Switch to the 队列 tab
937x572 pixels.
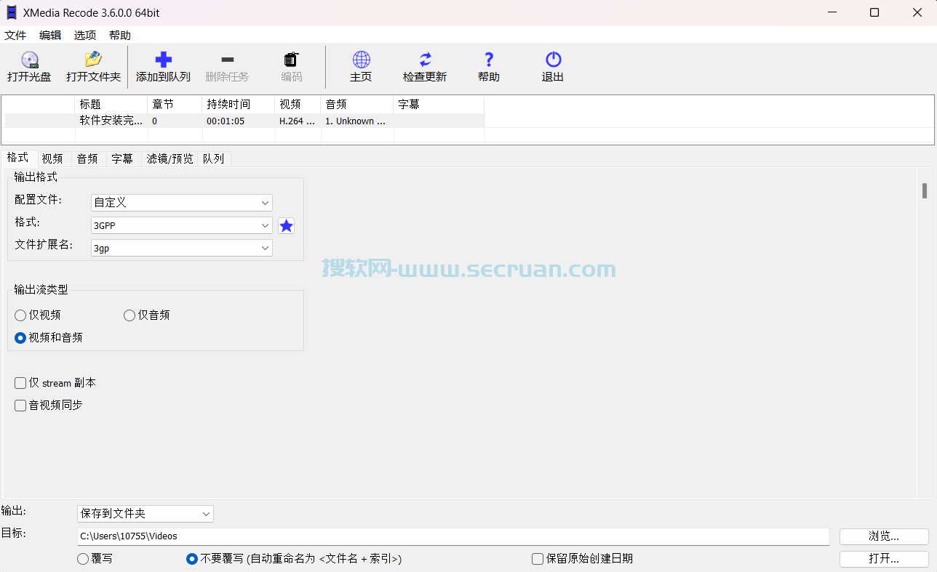coord(213,158)
